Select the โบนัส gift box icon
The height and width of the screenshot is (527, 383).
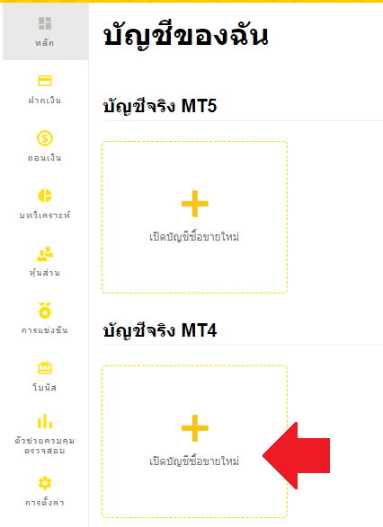click(x=45, y=368)
